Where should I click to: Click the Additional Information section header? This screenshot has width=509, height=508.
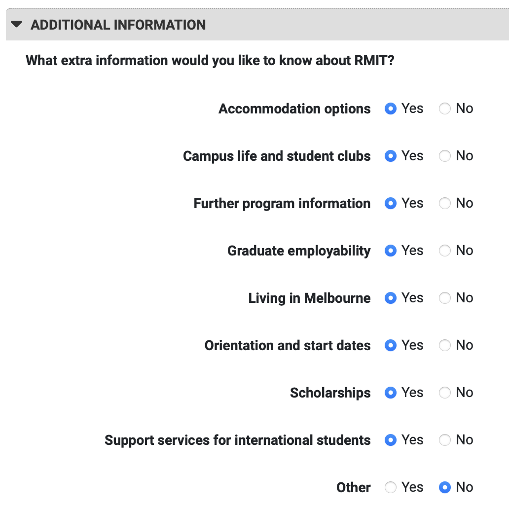coord(118,25)
